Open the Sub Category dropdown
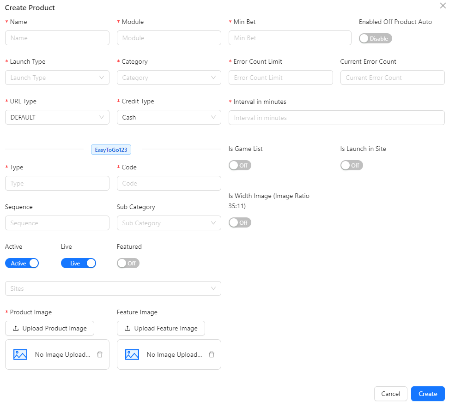This screenshot has width=449, height=402. (x=169, y=223)
